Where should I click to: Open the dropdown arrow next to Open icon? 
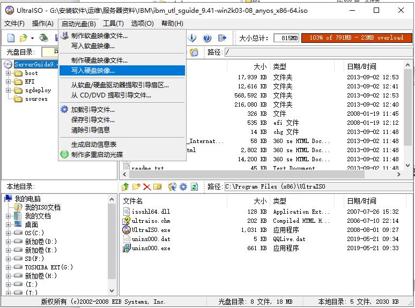coord(32,39)
